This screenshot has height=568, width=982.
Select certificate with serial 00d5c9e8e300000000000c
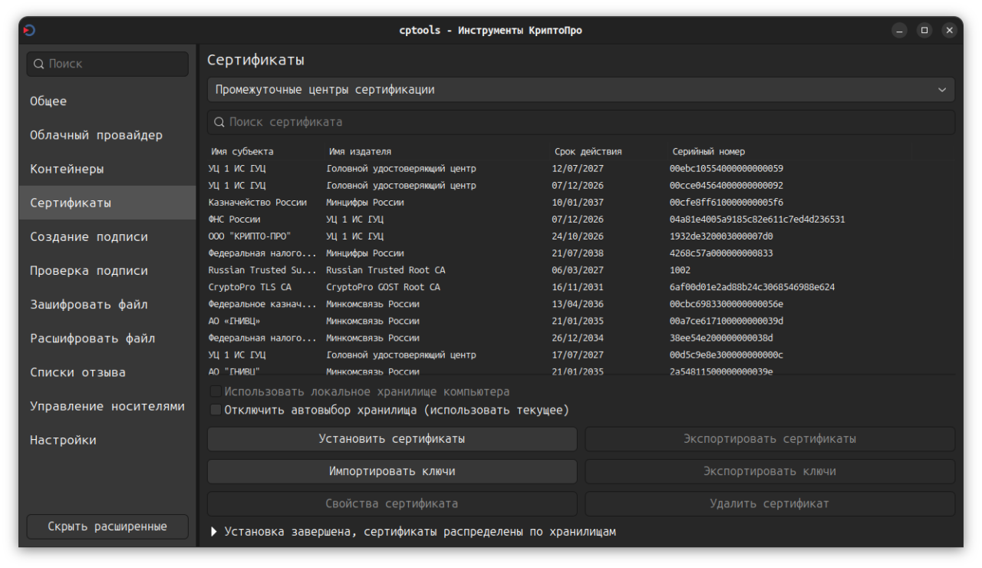pos(581,355)
